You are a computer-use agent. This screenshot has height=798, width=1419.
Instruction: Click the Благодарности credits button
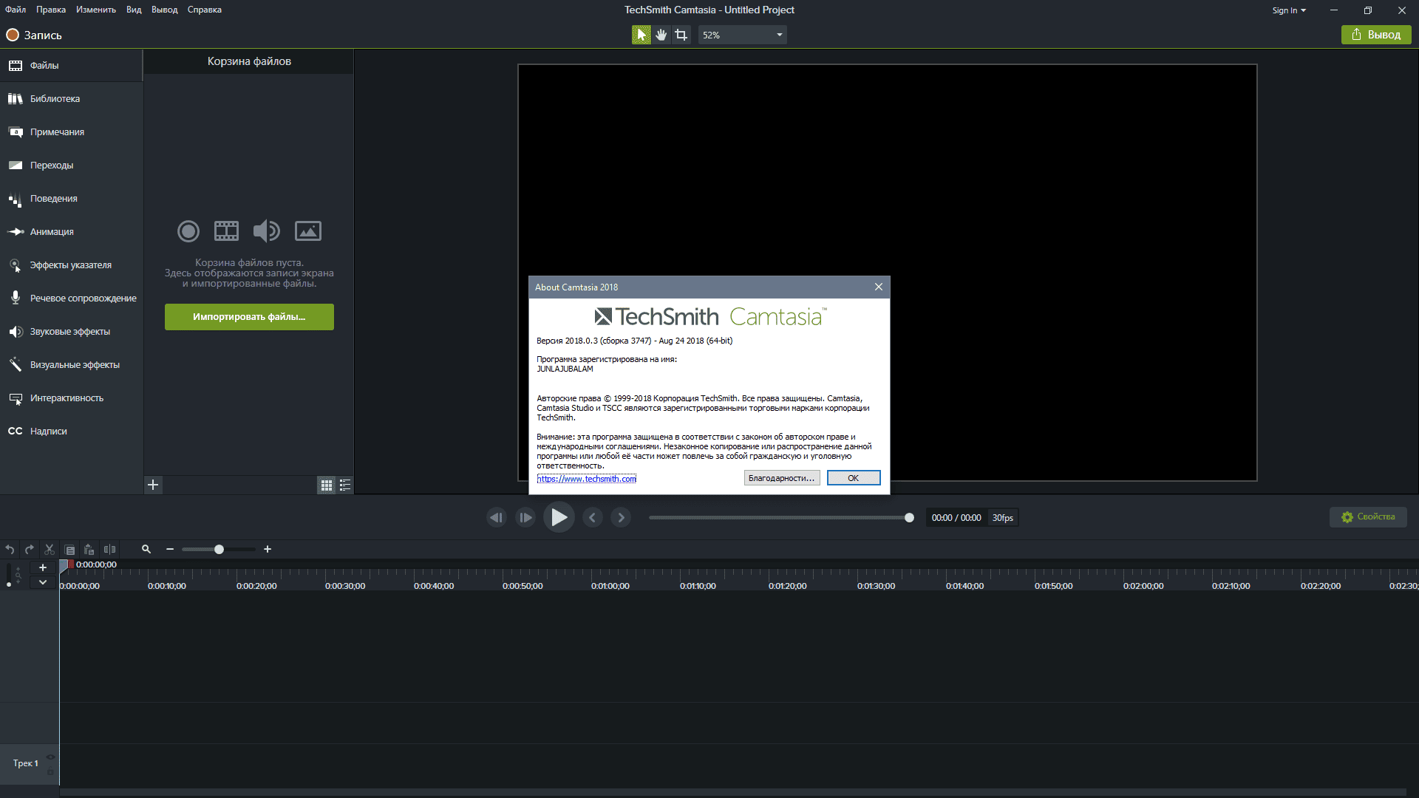pos(782,478)
